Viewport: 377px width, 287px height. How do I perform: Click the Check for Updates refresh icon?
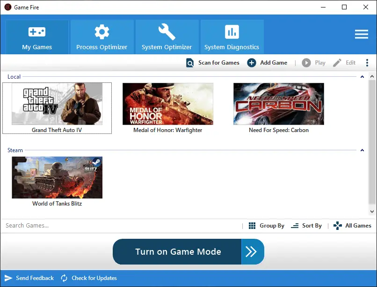(x=64, y=278)
